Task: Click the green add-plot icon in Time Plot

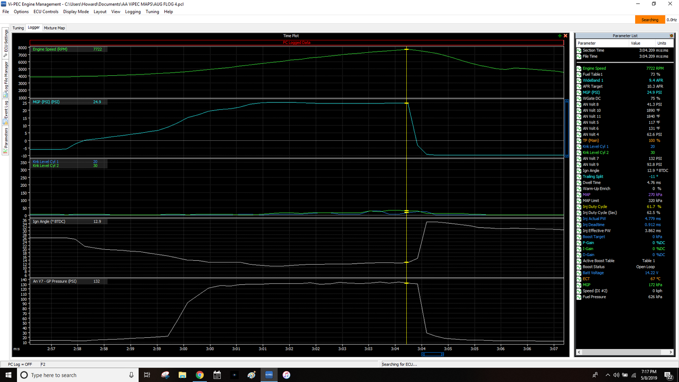Action: pos(560,36)
